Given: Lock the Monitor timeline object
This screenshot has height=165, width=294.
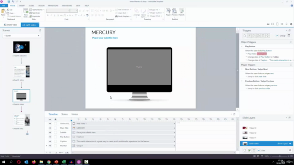Looking at the screenshot, I should (x=55, y=146).
